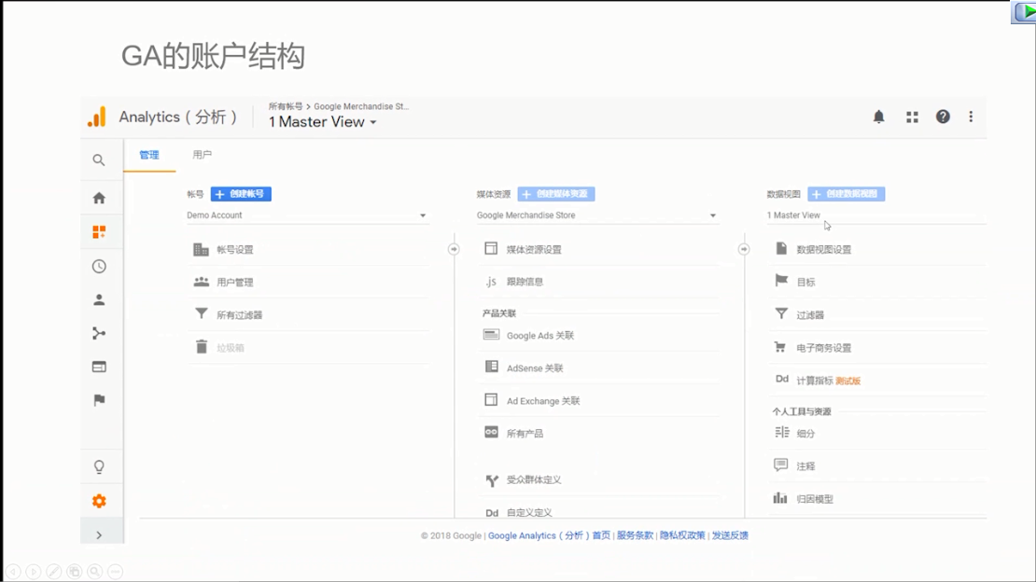
Task: Click the 所有帐号 breadcrumb
Action: coord(286,106)
